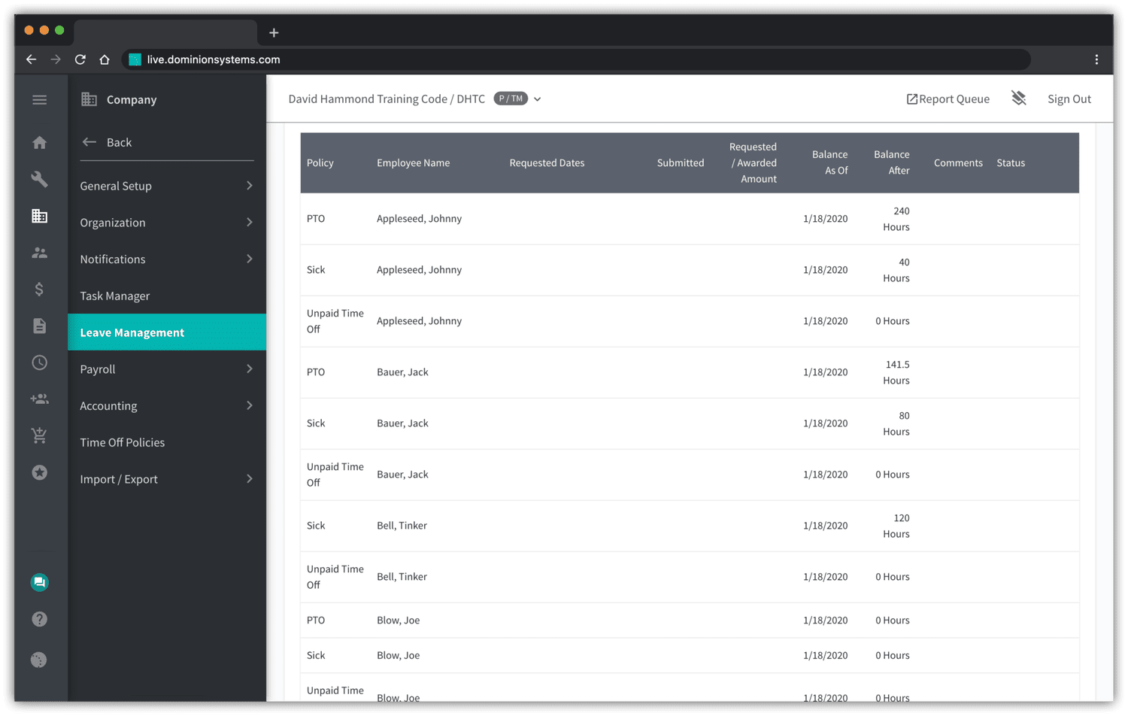Expand the Import / Export chevron
This screenshot has width=1128, height=716.
250,479
